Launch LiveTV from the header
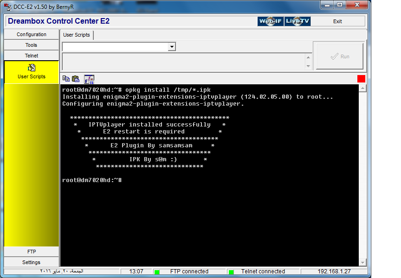Viewport: 401px width, 278px height. click(x=298, y=21)
